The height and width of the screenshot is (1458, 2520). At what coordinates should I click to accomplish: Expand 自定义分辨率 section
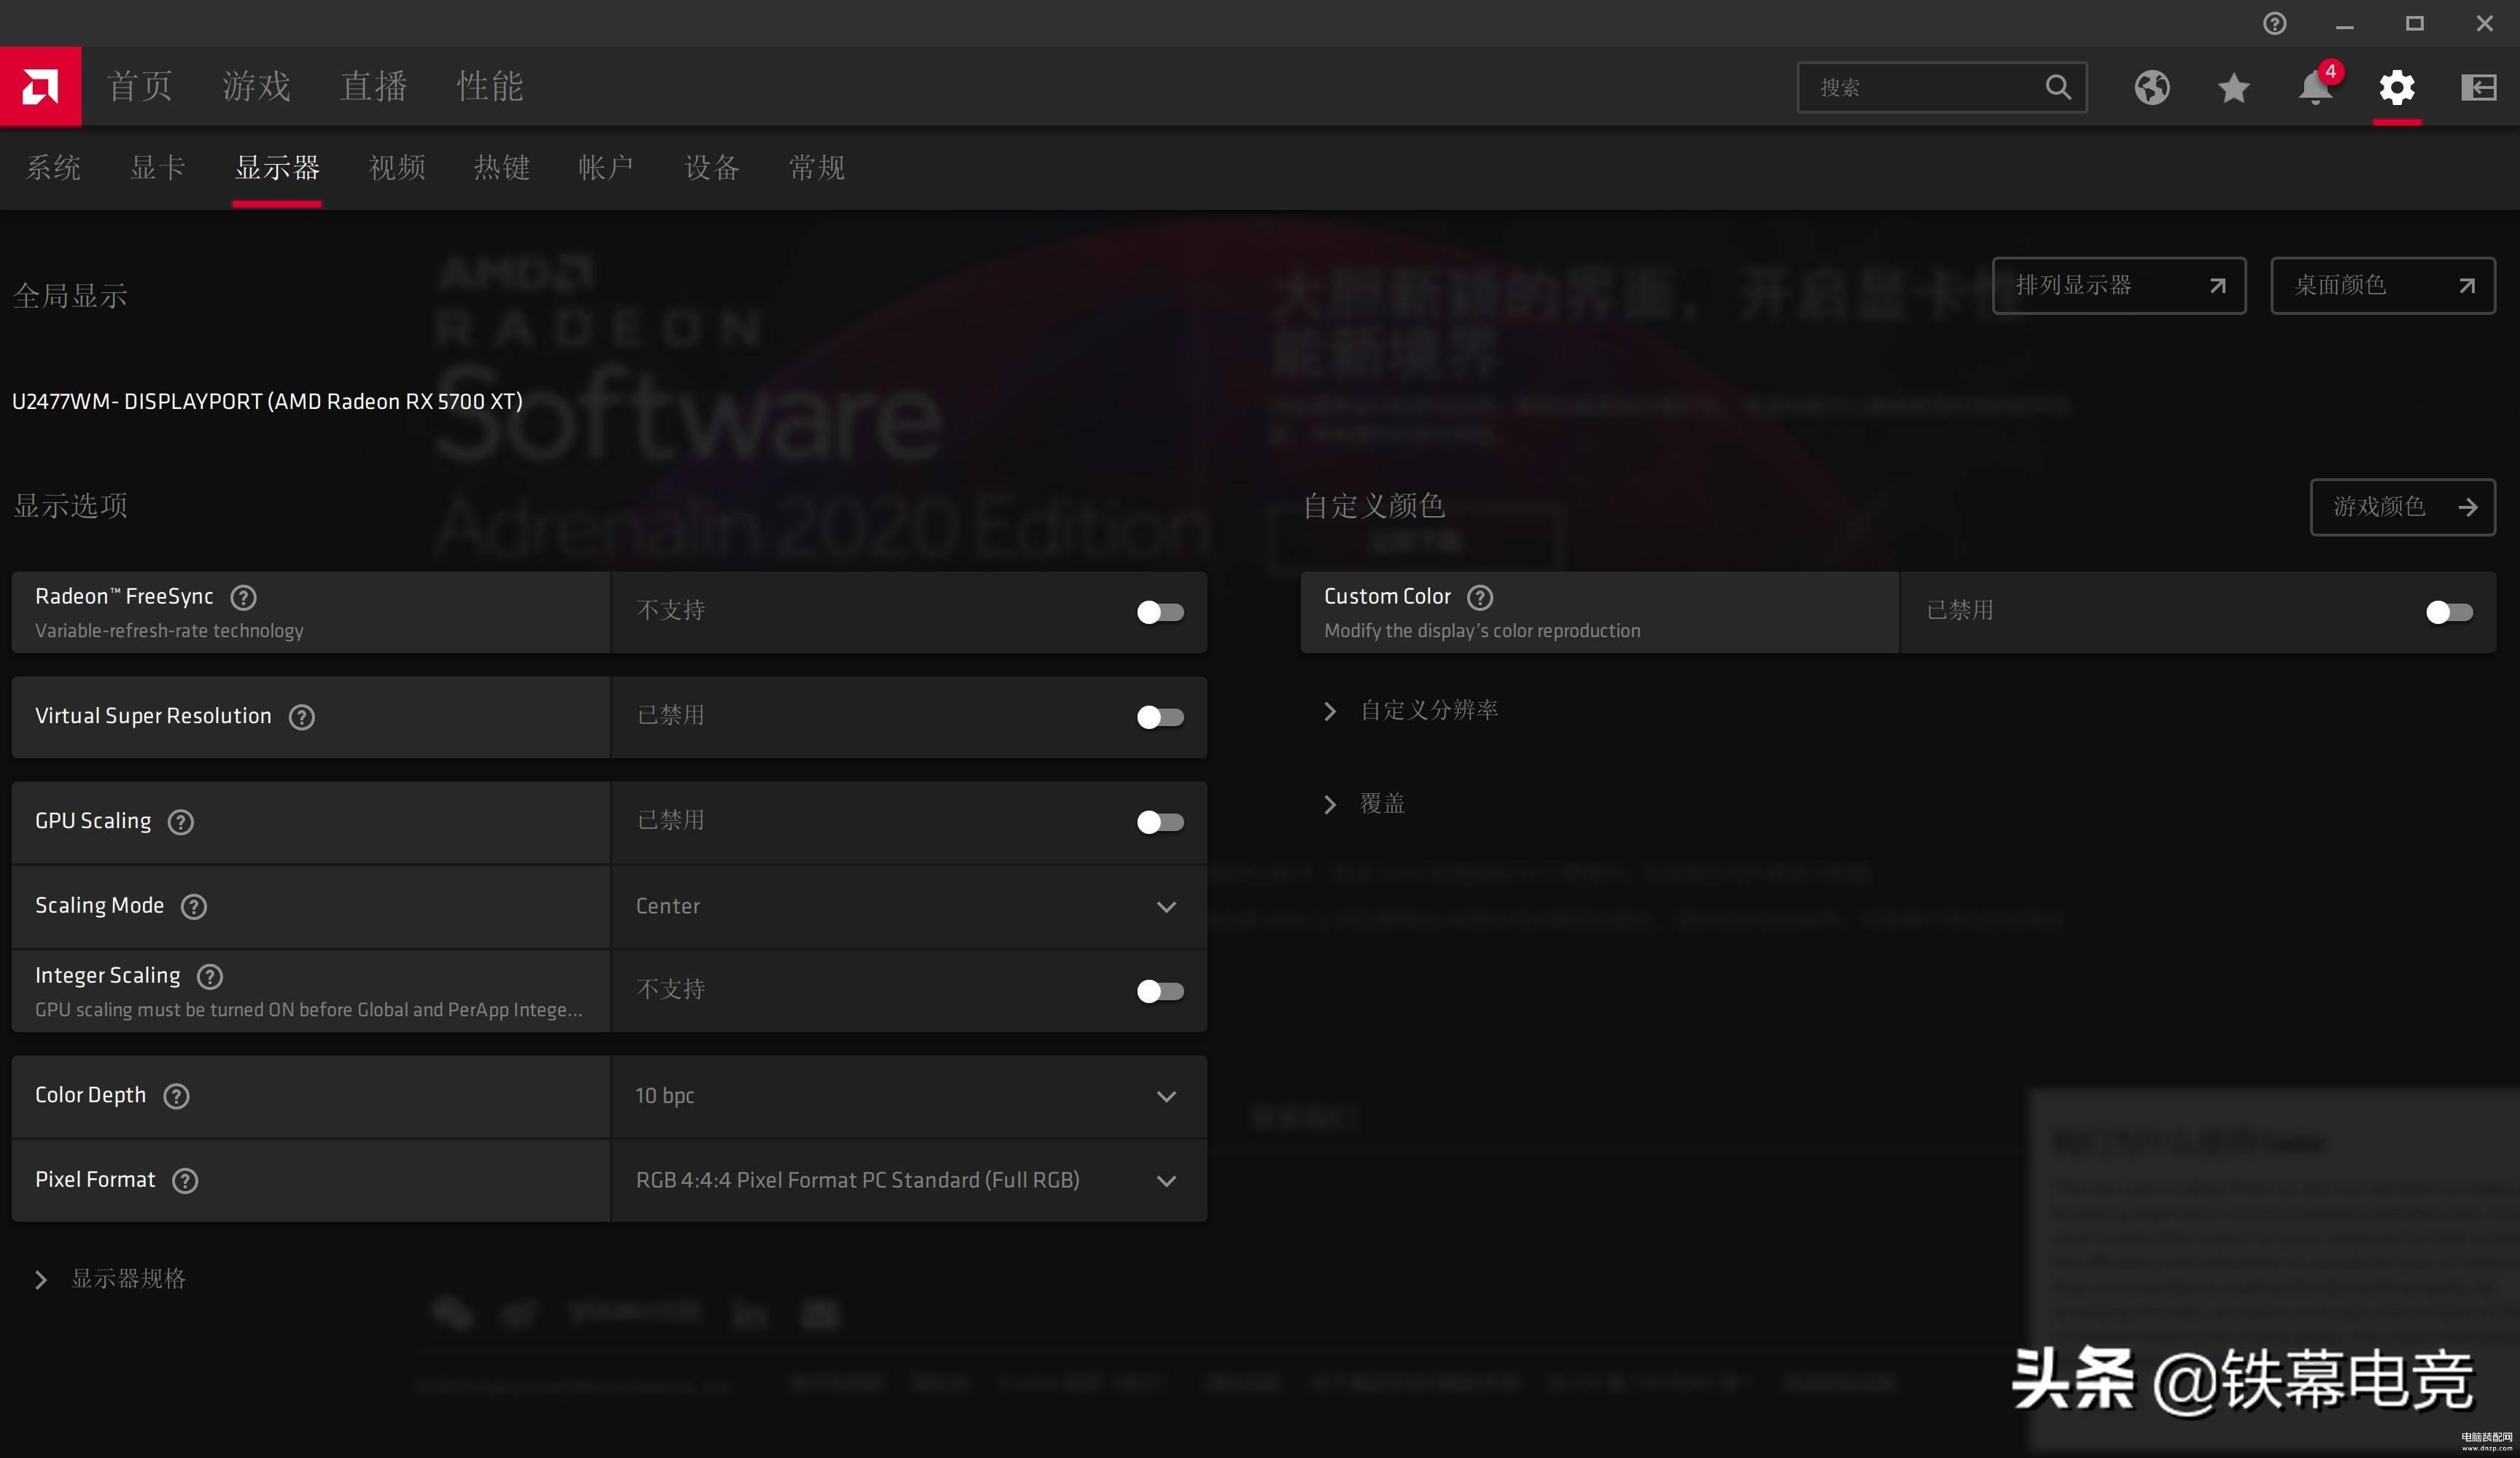tap(1410, 710)
